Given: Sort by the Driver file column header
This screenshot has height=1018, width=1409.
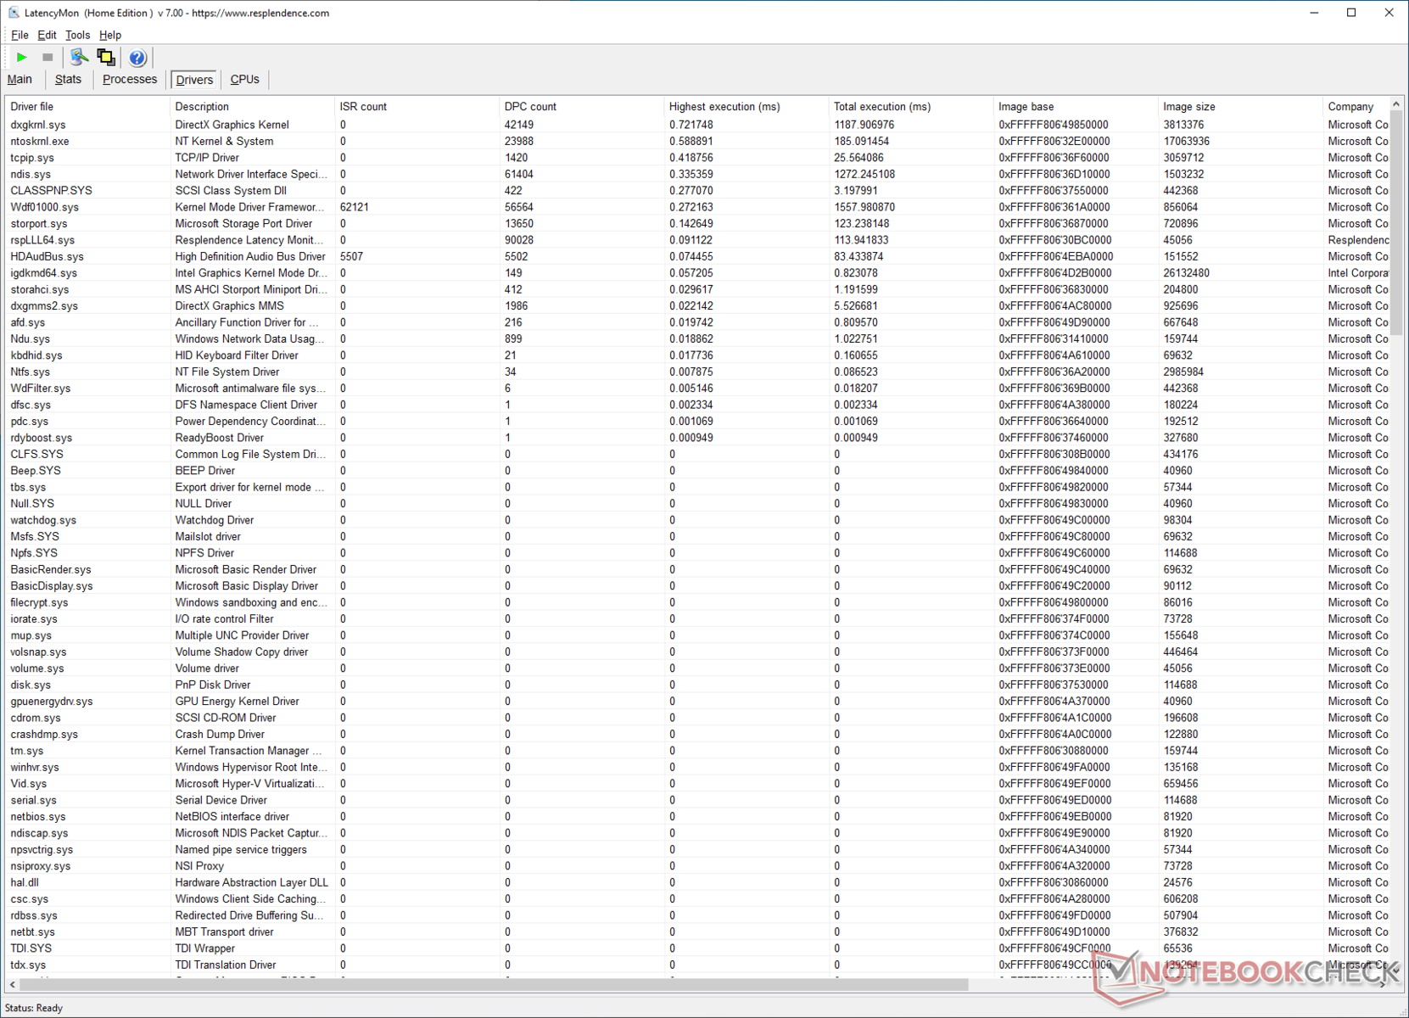Looking at the screenshot, I should (87, 107).
